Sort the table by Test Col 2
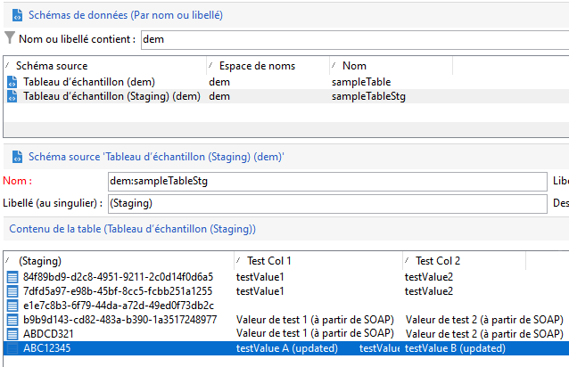 click(437, 261)
